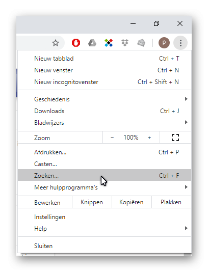Click the bookmark star icon
Screen dimensions: 208x272
tap(56, 43)
